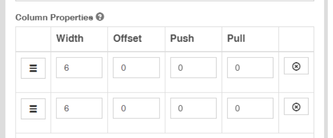This screenshot has width=333, height=138.
Task: Click the first row Pull field
Action: tap(250, 68)
